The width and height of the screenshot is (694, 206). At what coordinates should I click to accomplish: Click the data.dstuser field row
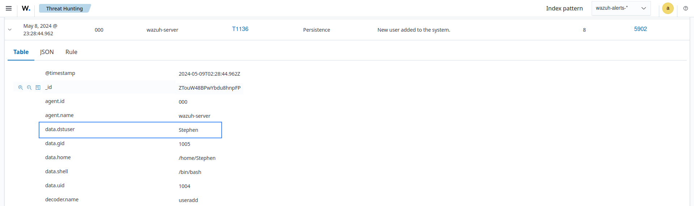[130, 130]
